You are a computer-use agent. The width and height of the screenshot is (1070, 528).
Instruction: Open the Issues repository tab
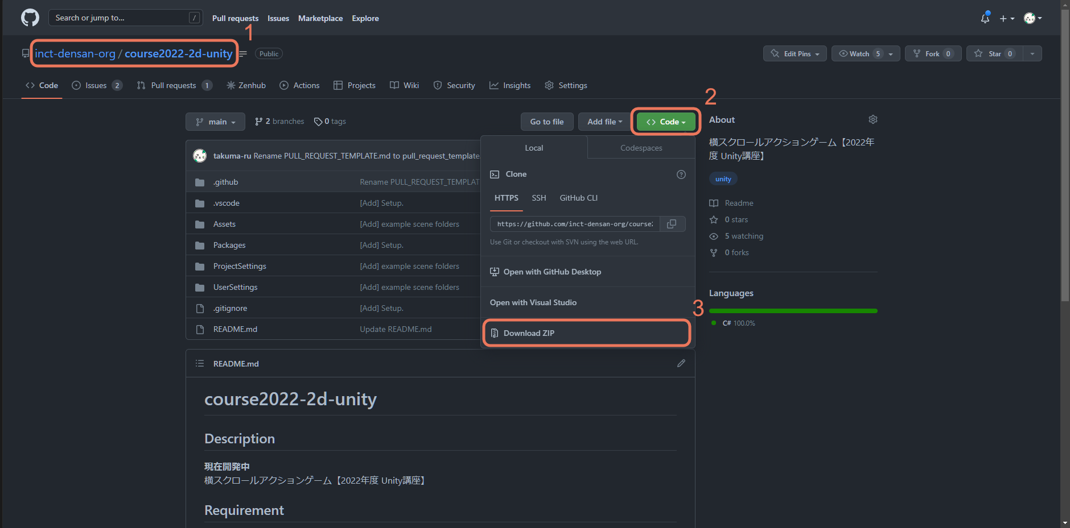(x=97, y=85)
